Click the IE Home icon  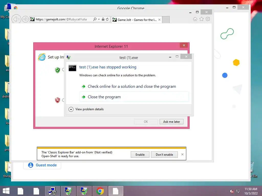point(195,19)
